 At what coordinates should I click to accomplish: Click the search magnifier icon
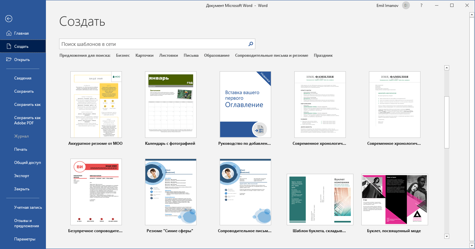[x=251, y=44]
